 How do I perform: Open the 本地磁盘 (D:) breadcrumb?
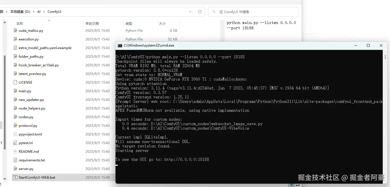[20, 12]
